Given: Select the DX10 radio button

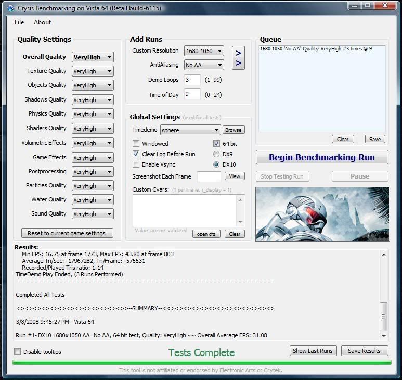Looking at the screenshot, I should click(x=216, y=164).
